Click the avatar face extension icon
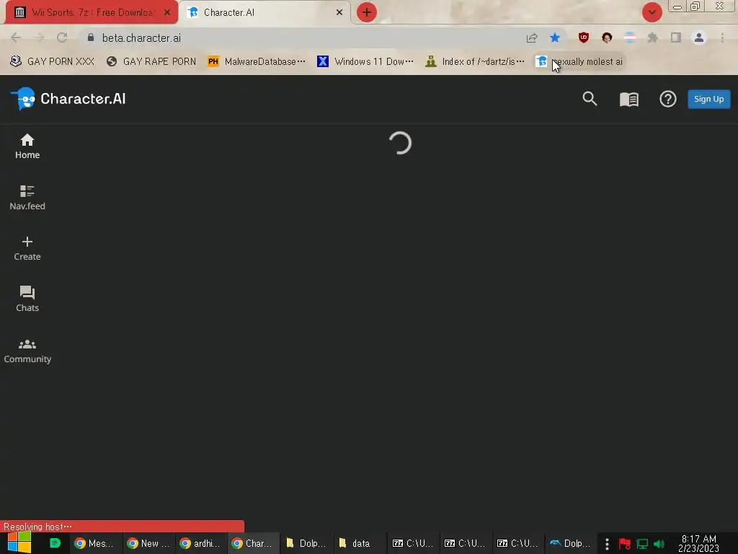738x554 pixels. tap(607, 38)
